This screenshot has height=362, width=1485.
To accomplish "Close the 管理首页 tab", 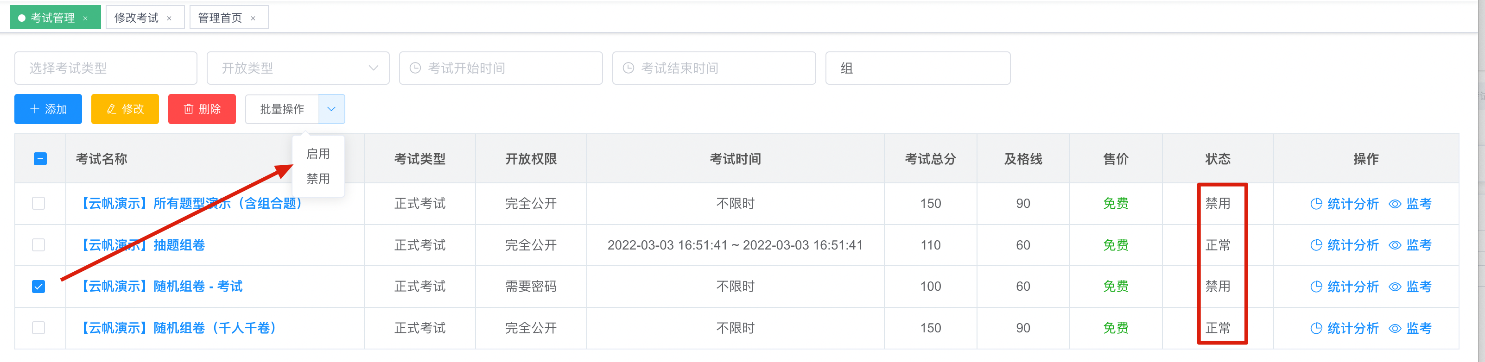I will pyautogui.click(x=253, y=19).
